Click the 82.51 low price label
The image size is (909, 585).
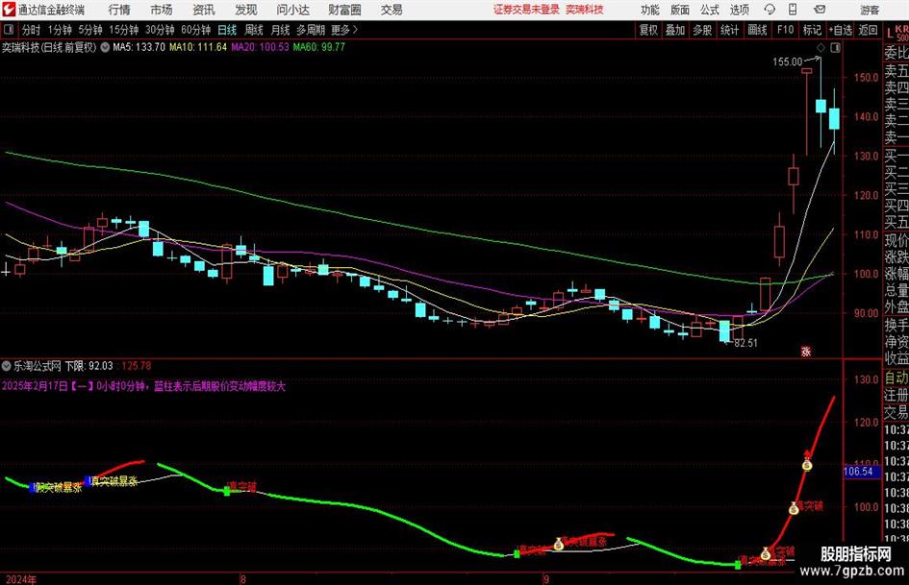[x=745, y=343]
